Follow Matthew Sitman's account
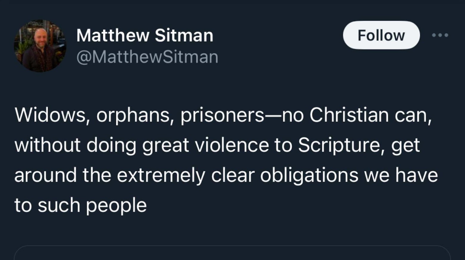This screenshot has height=260, width=465. click(x=381, y=35)
